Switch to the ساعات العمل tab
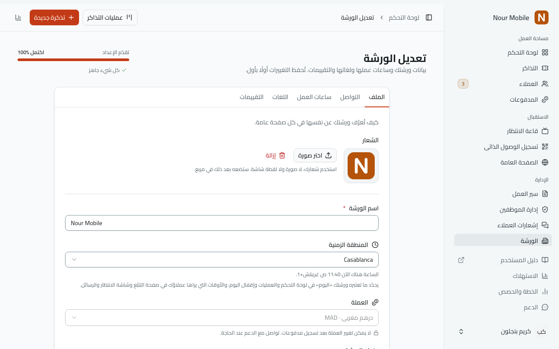Viewport: 559px width, 349px height. pyautogui.click(x=314, y=97)
